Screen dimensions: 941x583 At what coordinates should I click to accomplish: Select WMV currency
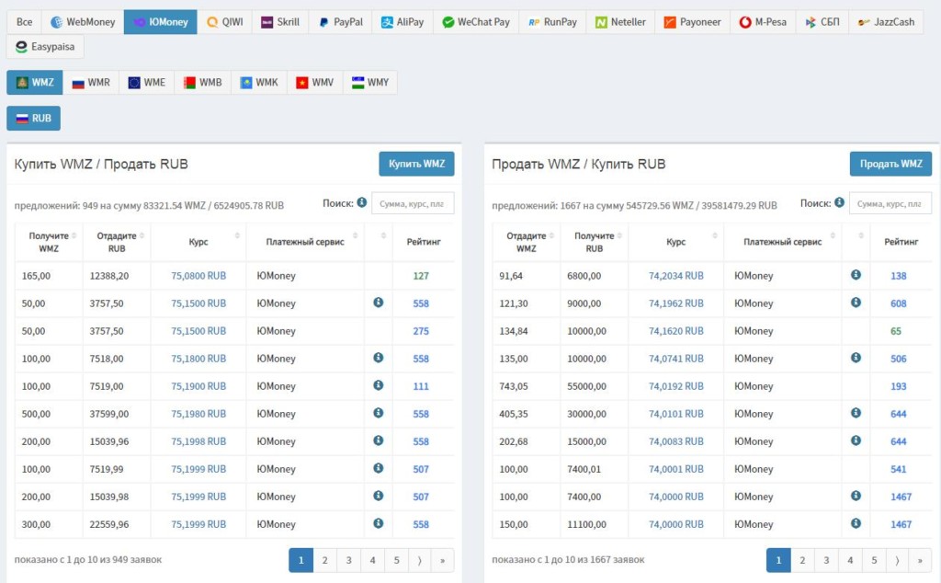pyautogui.click(x=314, y=82)
